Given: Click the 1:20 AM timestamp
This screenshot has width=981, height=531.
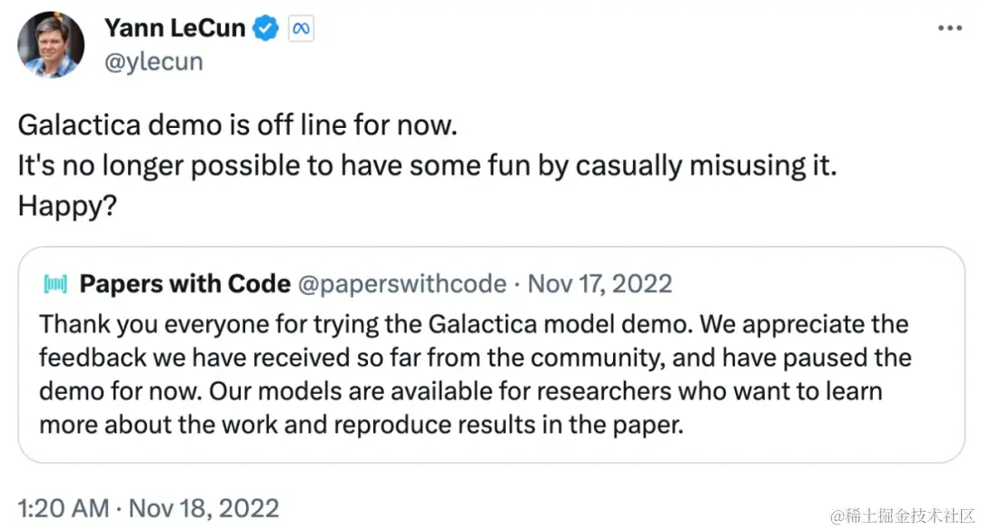Looking at the screenshot, I should (x=60, y=507).
